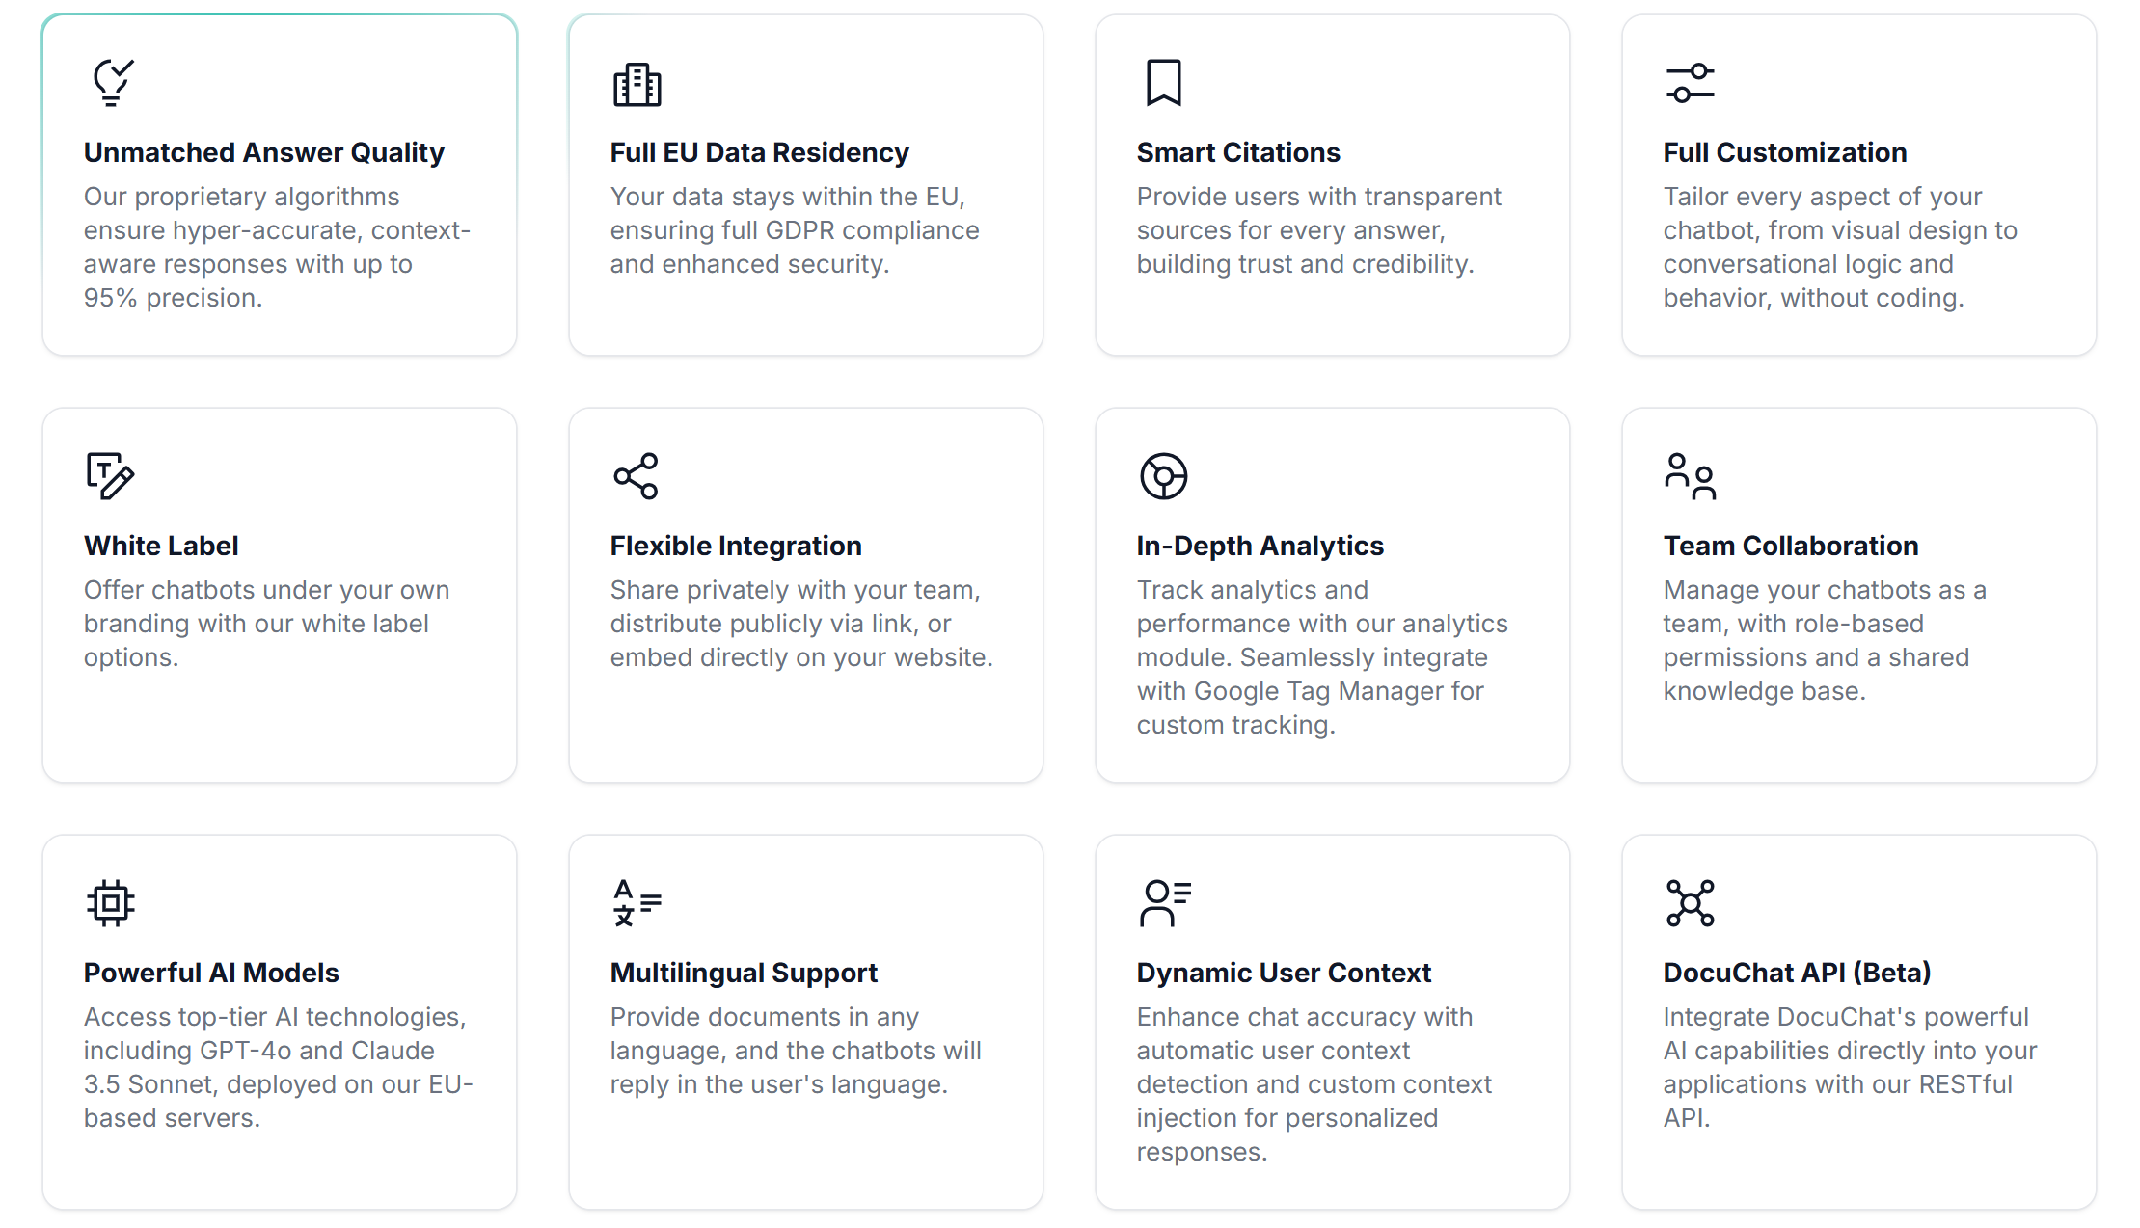Click the Full EU Data Residency title

(759, 152)
